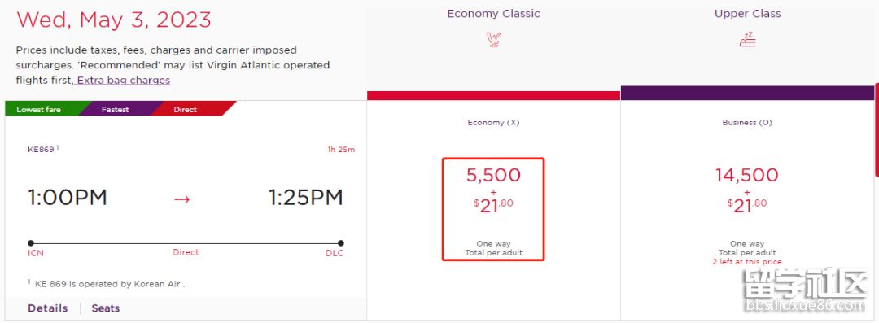Click the purple Upper Class color bar
Viewport: 879px width, 323px height.
(747, 93)
